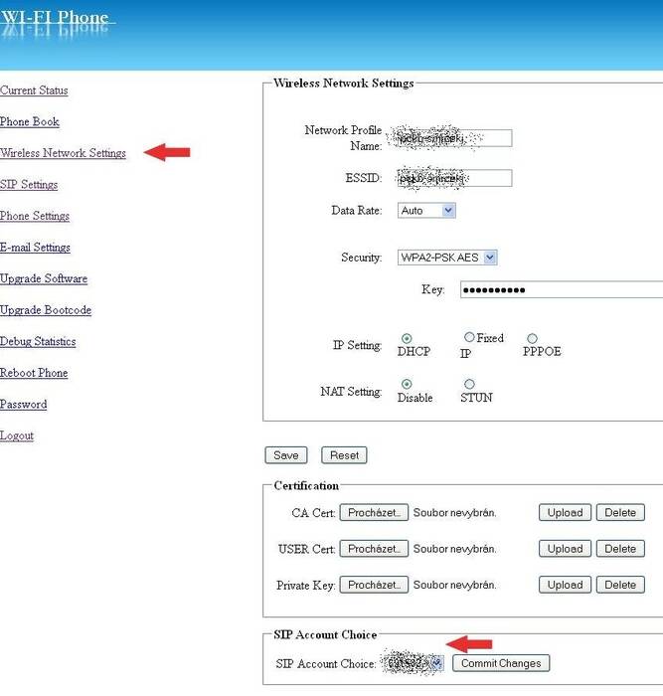The height and width of the screenshot is (696, 663).
Task: Choose Fixed IP radio option
Action: point(469,338)
